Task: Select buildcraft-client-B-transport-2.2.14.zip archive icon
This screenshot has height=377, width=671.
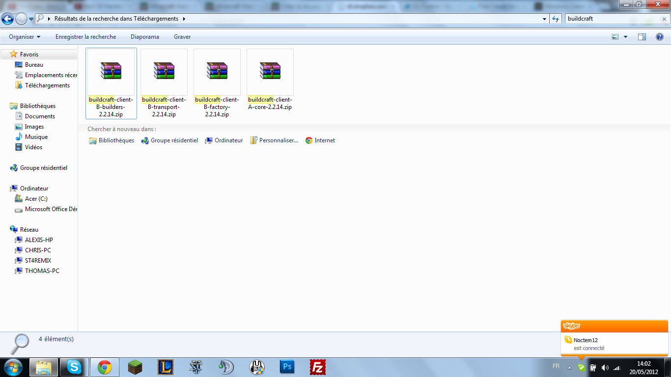Action: point(164,71)
